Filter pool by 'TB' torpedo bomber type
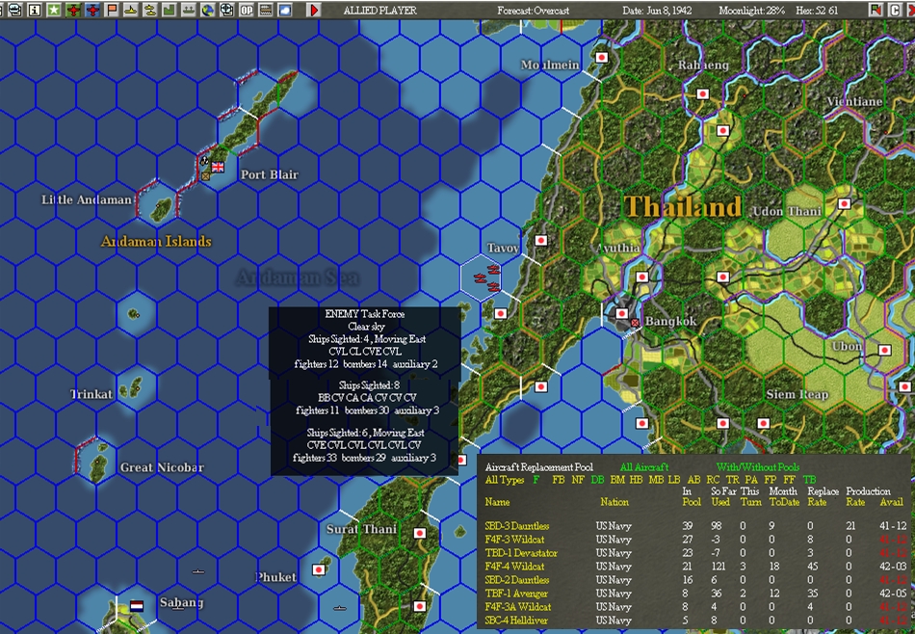915x634 pixels. click(x=809, y=480)
